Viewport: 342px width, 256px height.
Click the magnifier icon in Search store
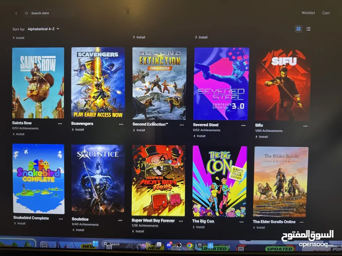(x=27, y=13)
